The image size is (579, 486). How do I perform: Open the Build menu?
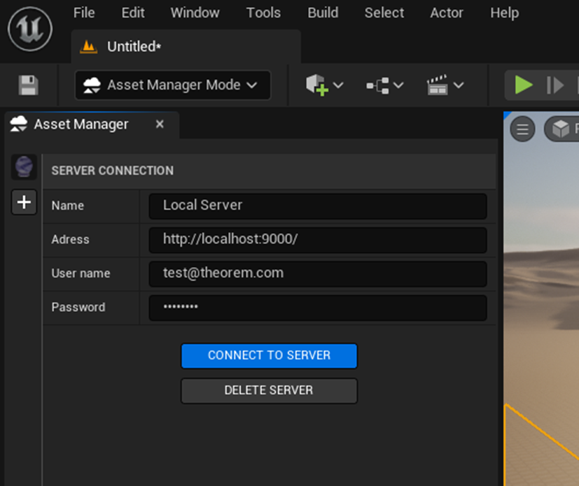323,13
